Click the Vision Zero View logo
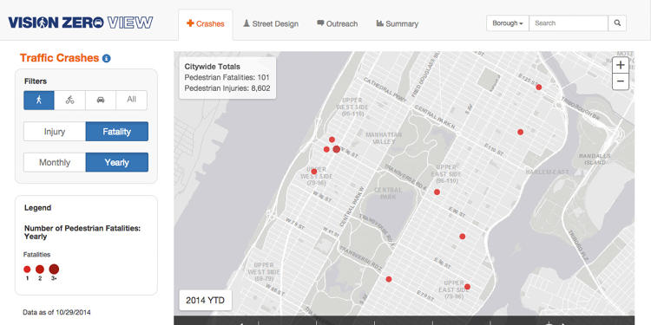Screen dimensions: 651x325 coord(81,23)
